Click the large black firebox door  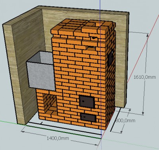pos(87,102)
